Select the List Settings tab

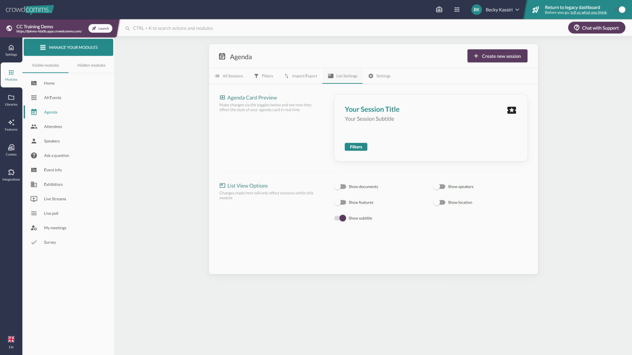coord(342,76)
